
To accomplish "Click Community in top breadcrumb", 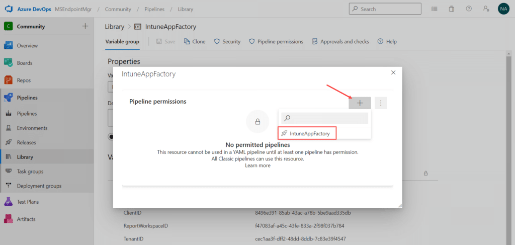I will [x=118, y=9].
